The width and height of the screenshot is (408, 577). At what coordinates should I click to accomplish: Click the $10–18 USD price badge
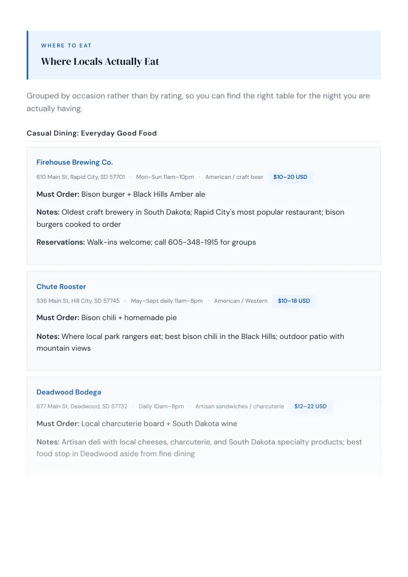pyautogui.click(x=294, y=301)
